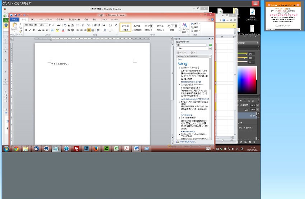Switch to the Acrobat tab
Image resolution: width=305 pixels, height=199 pixels.
(x=115, y=20)
